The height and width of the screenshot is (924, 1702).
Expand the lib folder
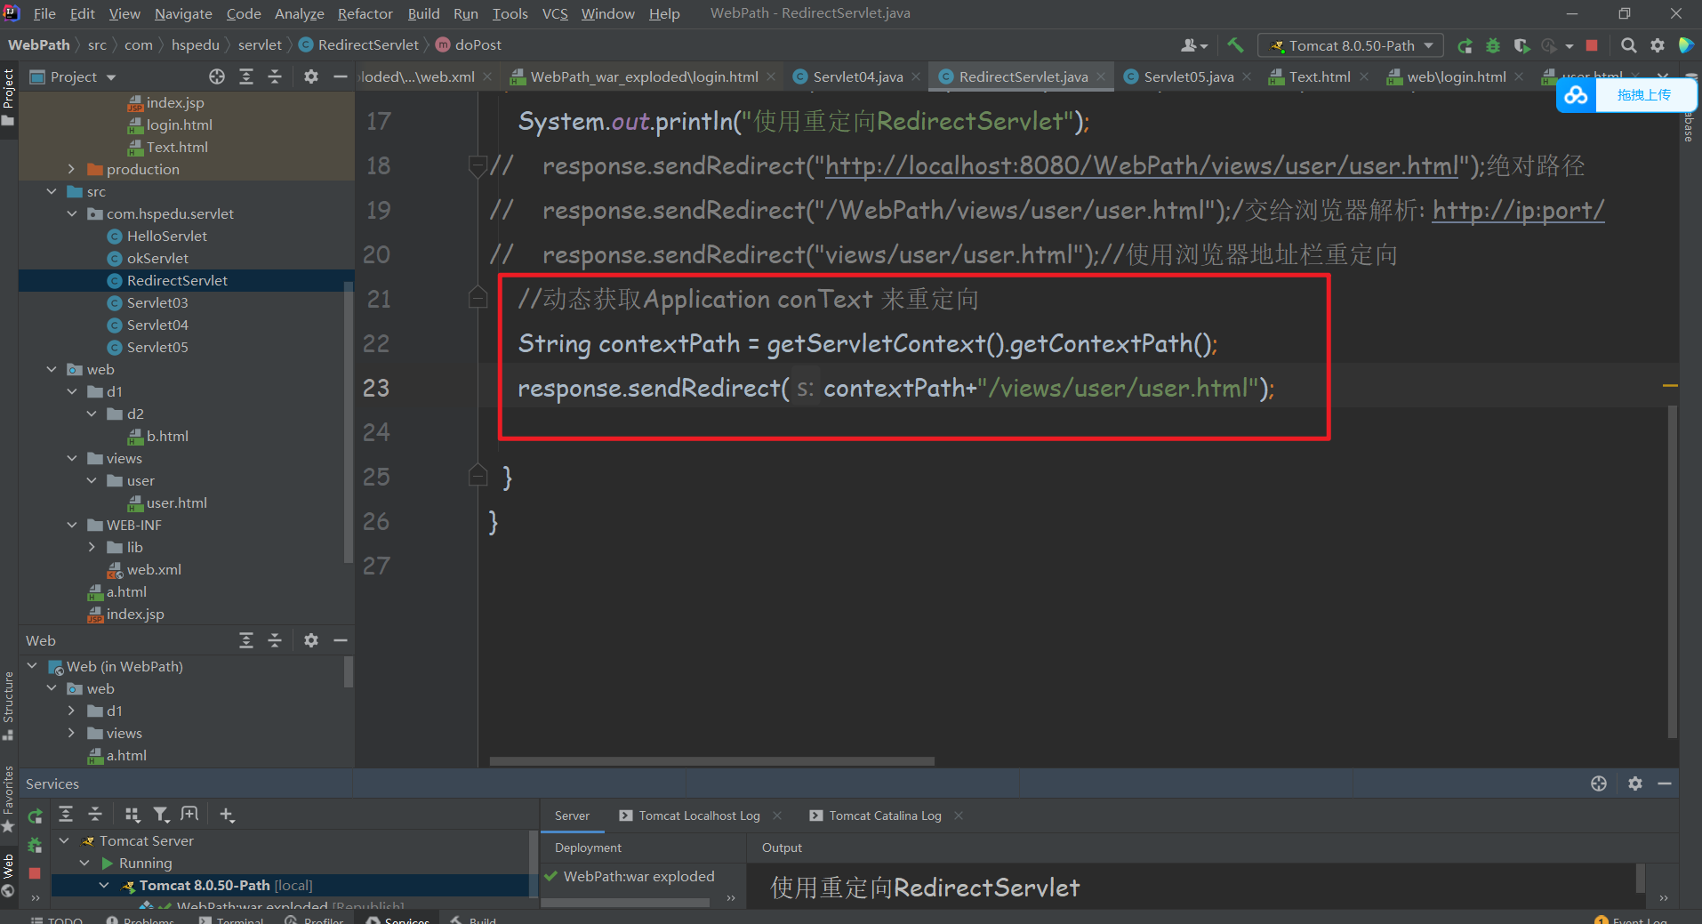(92, 547)
